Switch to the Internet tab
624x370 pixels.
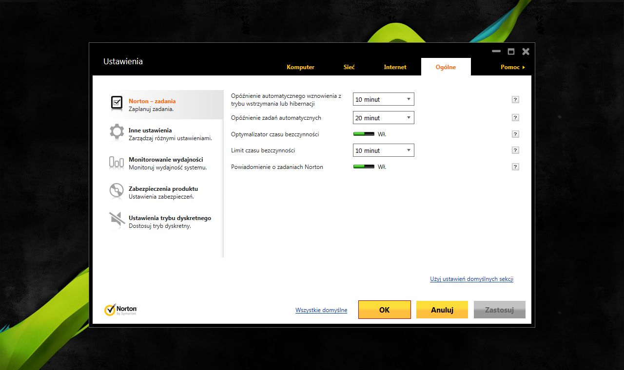pos(395,67)
